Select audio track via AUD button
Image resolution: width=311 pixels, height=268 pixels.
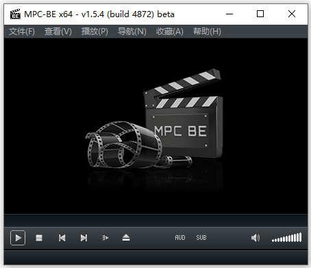click(180, 238)
